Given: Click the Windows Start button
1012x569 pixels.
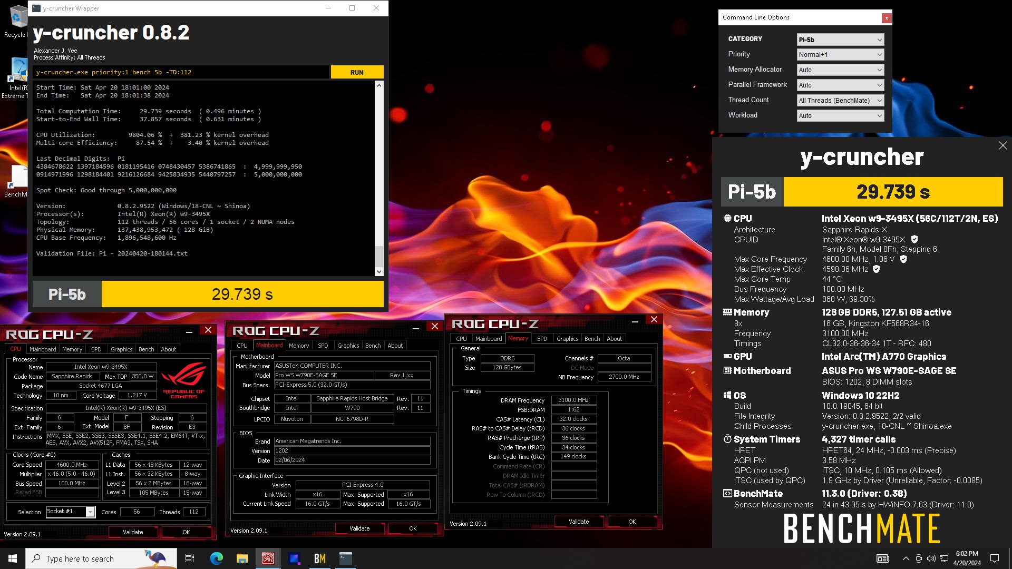Looking at the screenshot, I should tap(13, 558).
